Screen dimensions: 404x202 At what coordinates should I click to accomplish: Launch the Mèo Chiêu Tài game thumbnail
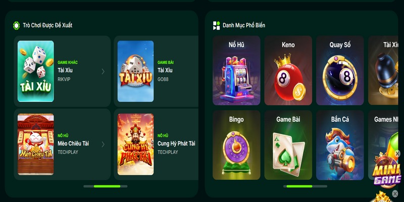click(36, 144)
